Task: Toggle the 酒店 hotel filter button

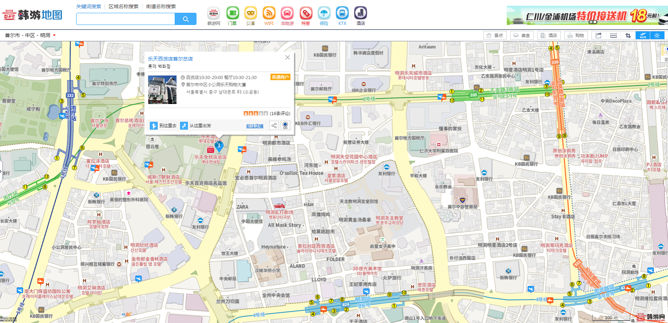Action: (549, 35)
